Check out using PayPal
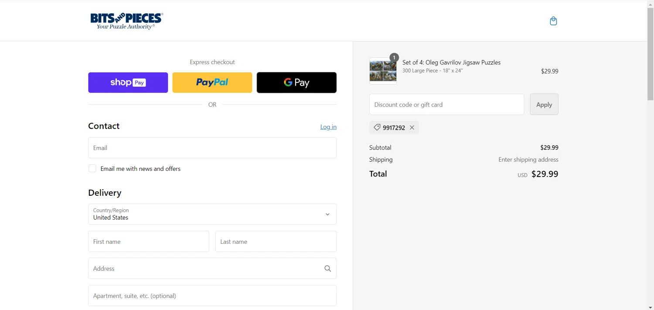This screenshot has width=654, height=310. (212, 82)
